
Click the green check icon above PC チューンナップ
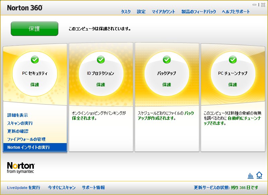[x=232, y=60]
